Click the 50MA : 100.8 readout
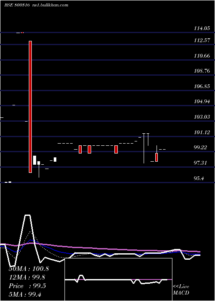 (29, 269)
